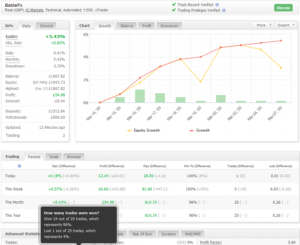Click the Mar 20 green bar in chart

tap(221, 99)
